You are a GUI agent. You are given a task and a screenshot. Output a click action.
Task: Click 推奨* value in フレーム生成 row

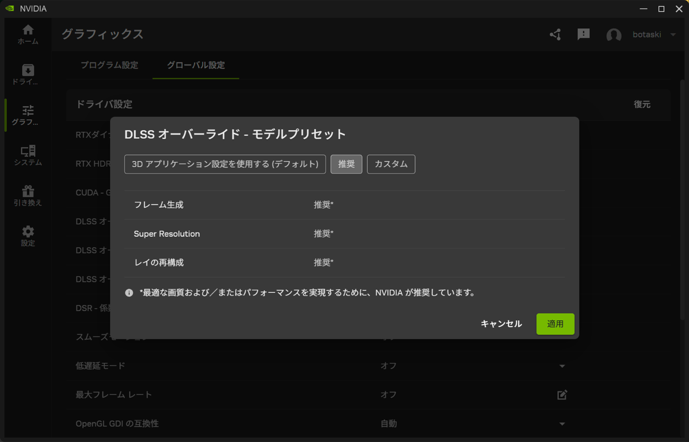click(x=323, y=205)
